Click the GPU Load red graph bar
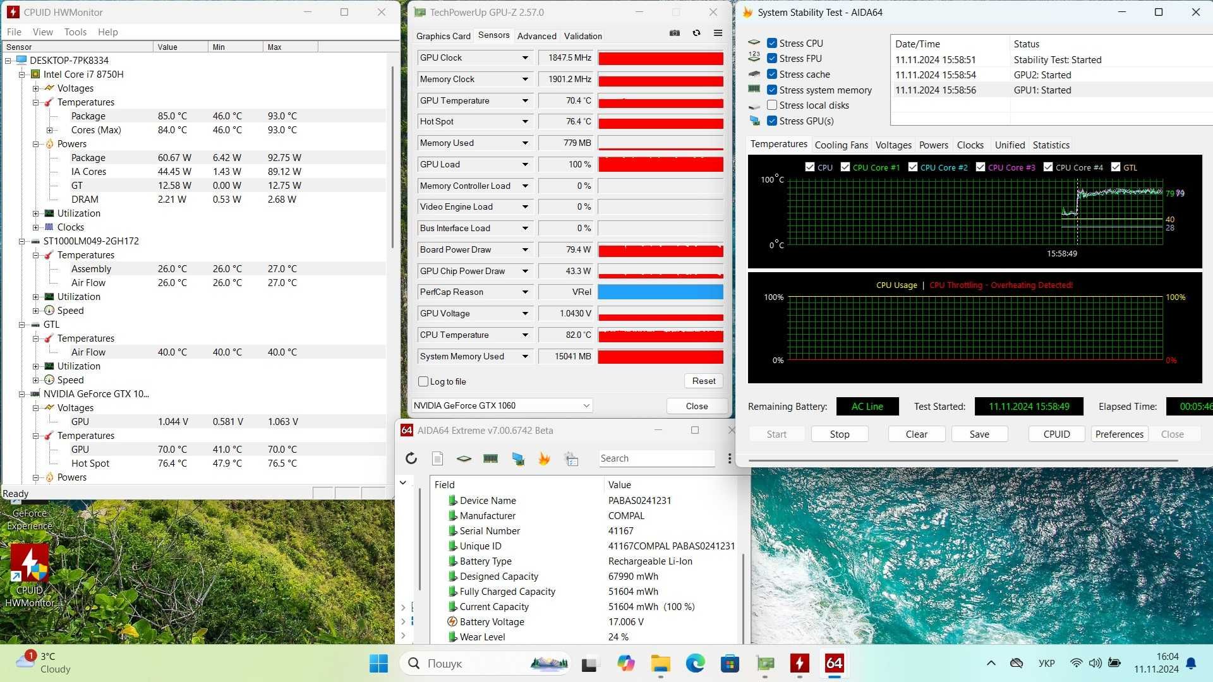 660,164
